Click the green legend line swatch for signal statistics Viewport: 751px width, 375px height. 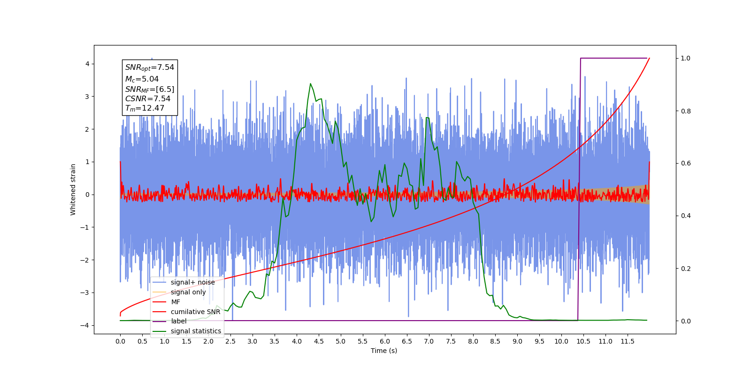click(160, 331)
